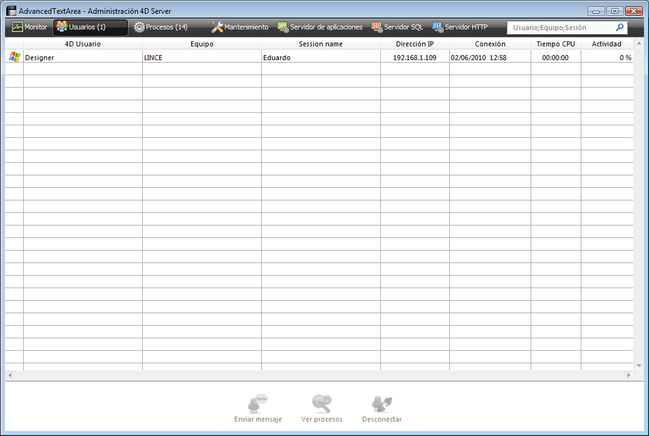Screen dimensions: 649x436
Task: Click the 02/06/2010 12:58 connection cell
Action: [x=490, y=57]
